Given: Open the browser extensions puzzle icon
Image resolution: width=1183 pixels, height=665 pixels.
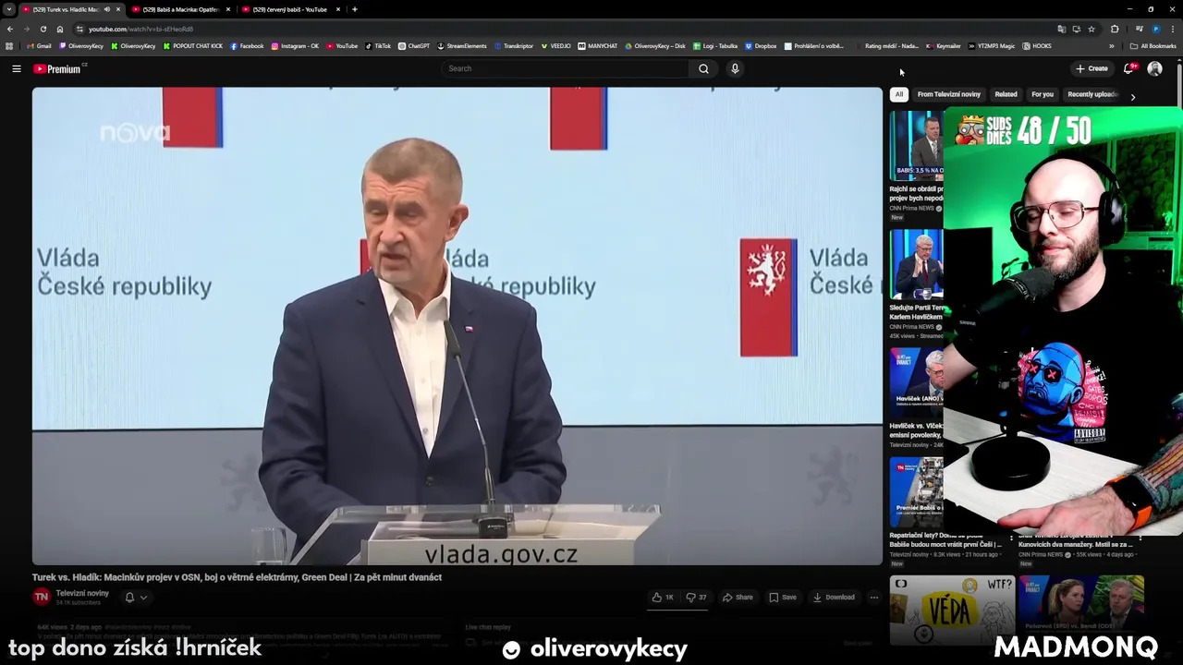Looking at the screenshot, I should (x=1115, y=29).
